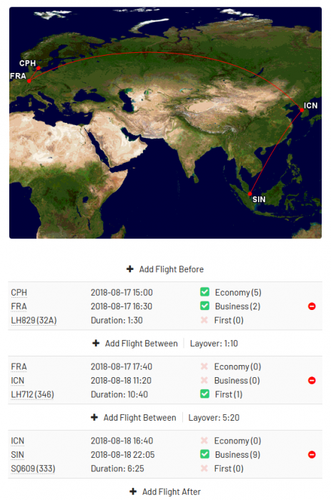Click the plus icon for Add Flight Before

[130, 269]
